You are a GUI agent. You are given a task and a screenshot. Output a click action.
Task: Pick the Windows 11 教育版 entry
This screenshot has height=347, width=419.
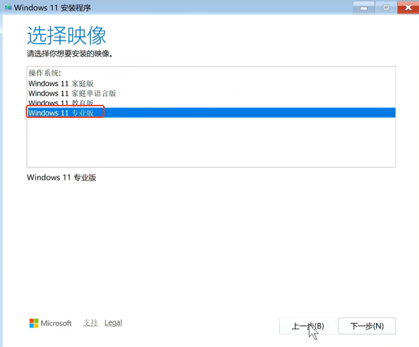[61, 103]
